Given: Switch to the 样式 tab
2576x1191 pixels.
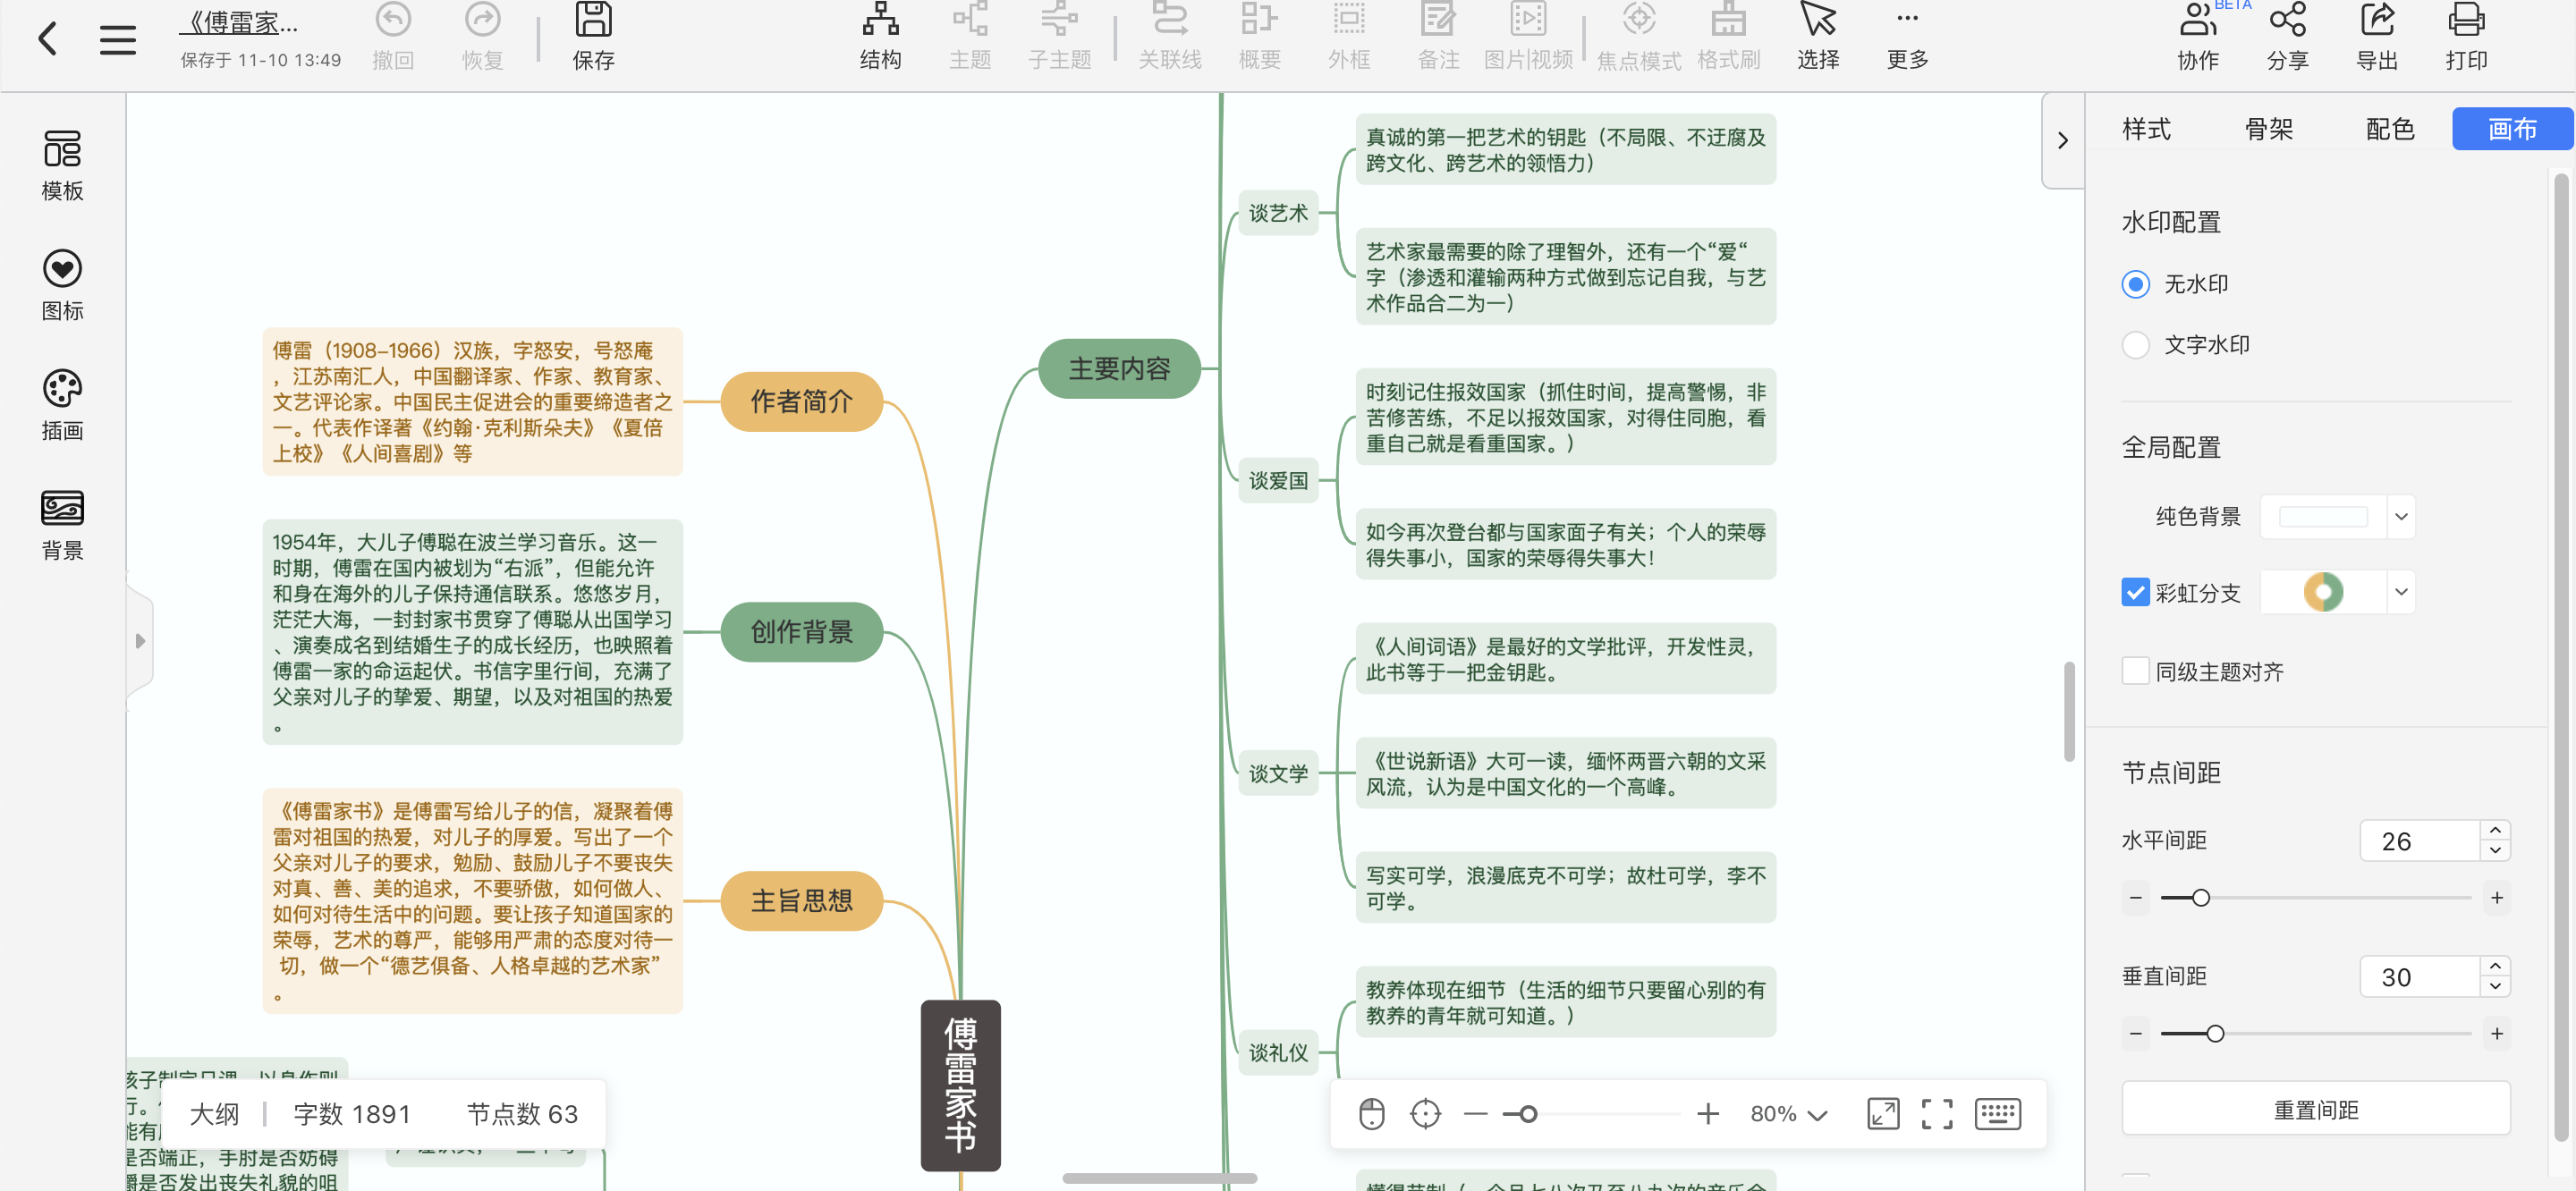Looking at the screenshot, I should click(2146, 129).
